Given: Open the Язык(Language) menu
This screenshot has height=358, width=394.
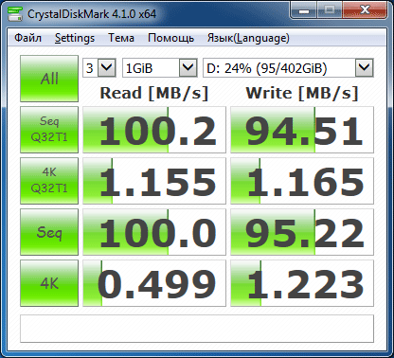Looking at the screenshot, I should point(248,38).
